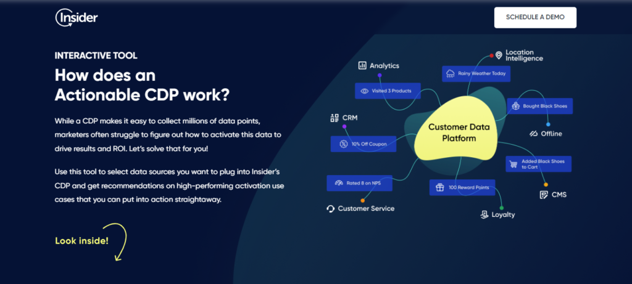Image resolution: width=632 pixels, height=284 pixels.
Task: Click the eye icon in Visited 3 Products
Action: (x=364, y=91)
